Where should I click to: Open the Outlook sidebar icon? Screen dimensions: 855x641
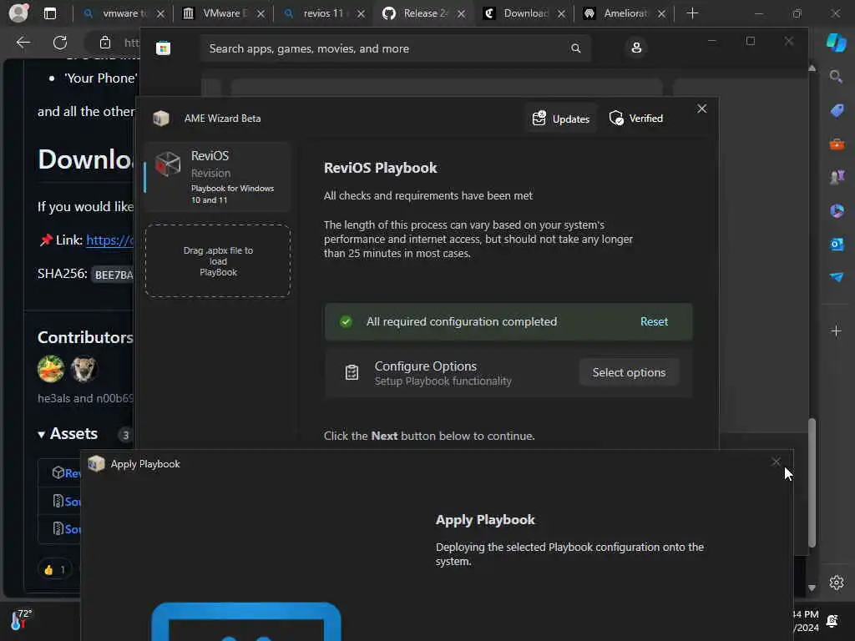(x=837, y=244)
